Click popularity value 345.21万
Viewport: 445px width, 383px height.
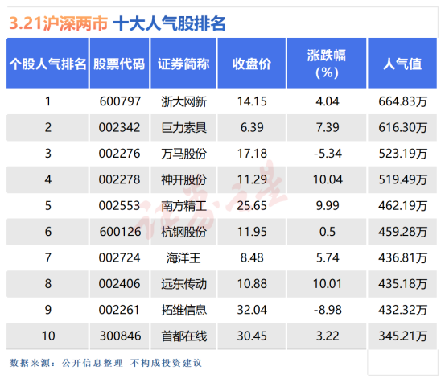coord(402,336)
